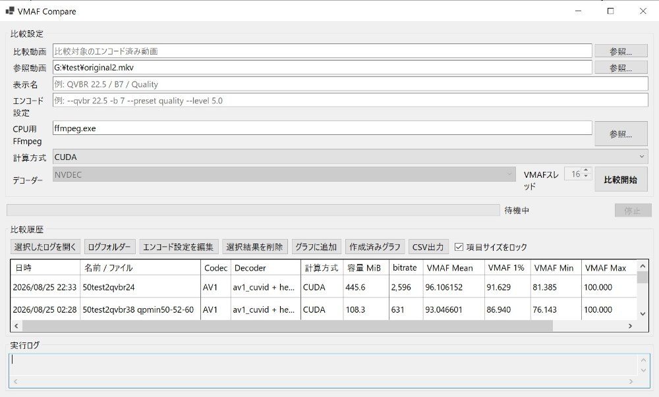Viewport: 659px width, 397px height.
Task: Click the 名前 / ファイル column header
Action: pyautogui.click(x=140, y=268)
